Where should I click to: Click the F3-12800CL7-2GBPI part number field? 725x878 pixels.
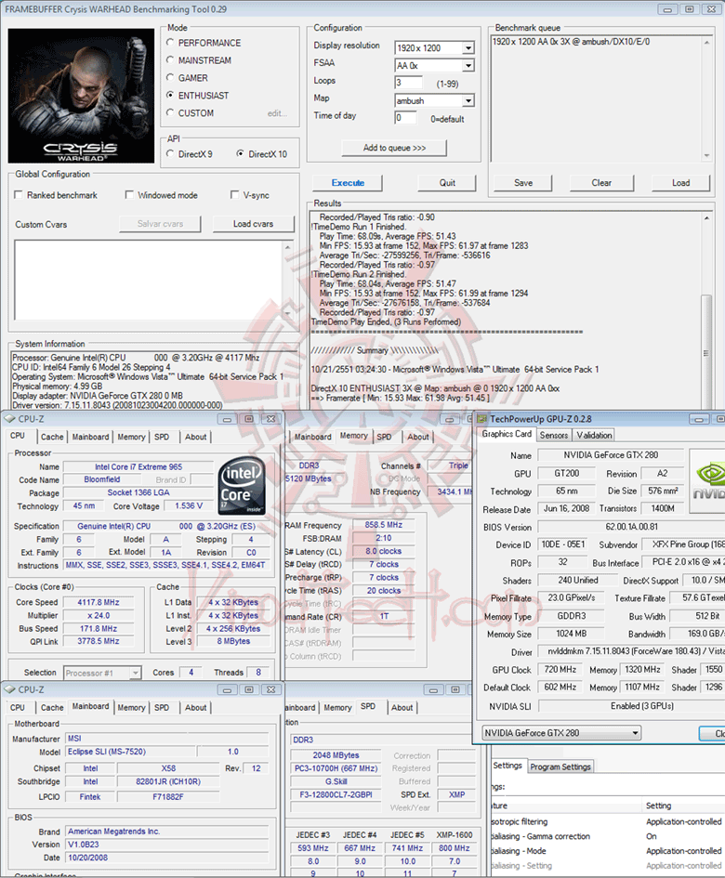(x=336, y=794)
